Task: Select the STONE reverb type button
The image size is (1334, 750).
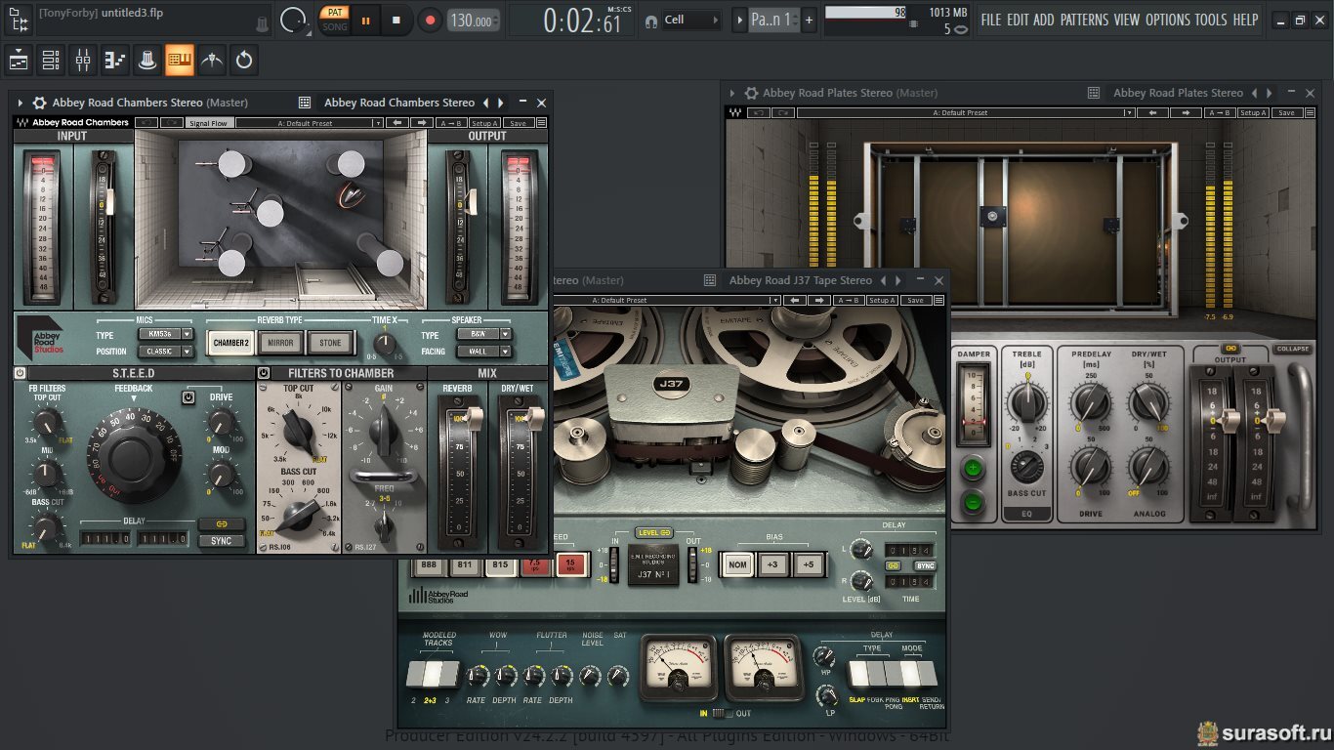Action: point(331,343)
